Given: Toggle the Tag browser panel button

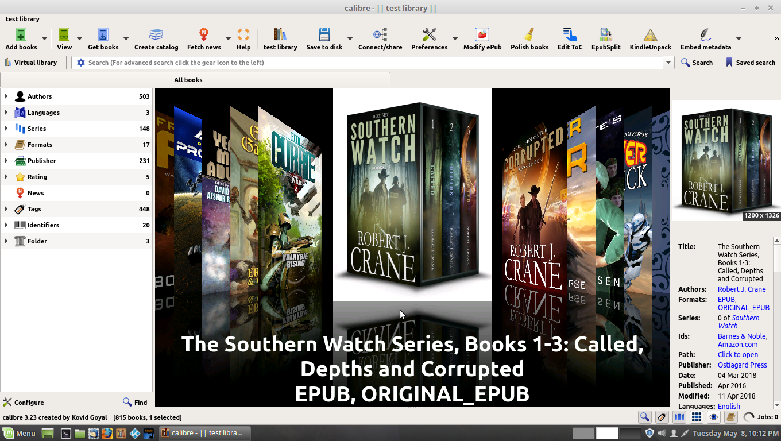Looking at the screenshot, I should pyautogui.click(x=662, y=417).
